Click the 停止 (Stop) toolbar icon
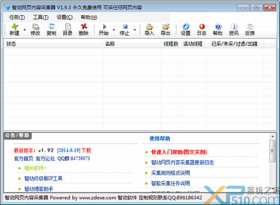The height and width of the screenshot is (205, 280). tap(124, 30)
